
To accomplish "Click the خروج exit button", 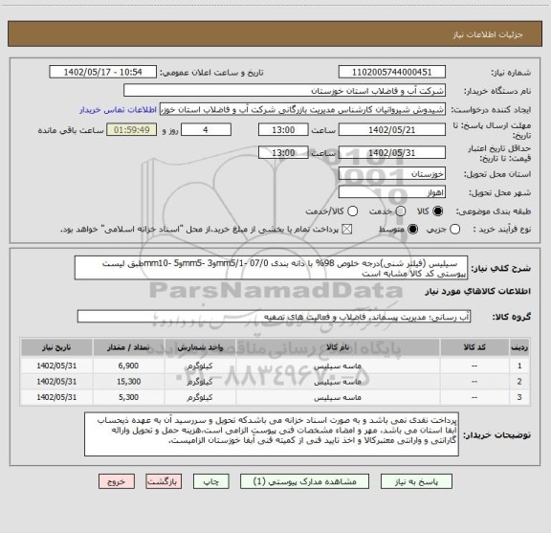I will [x=117, y=481].
